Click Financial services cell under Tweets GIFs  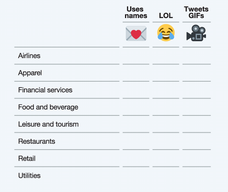click(197, 90)
